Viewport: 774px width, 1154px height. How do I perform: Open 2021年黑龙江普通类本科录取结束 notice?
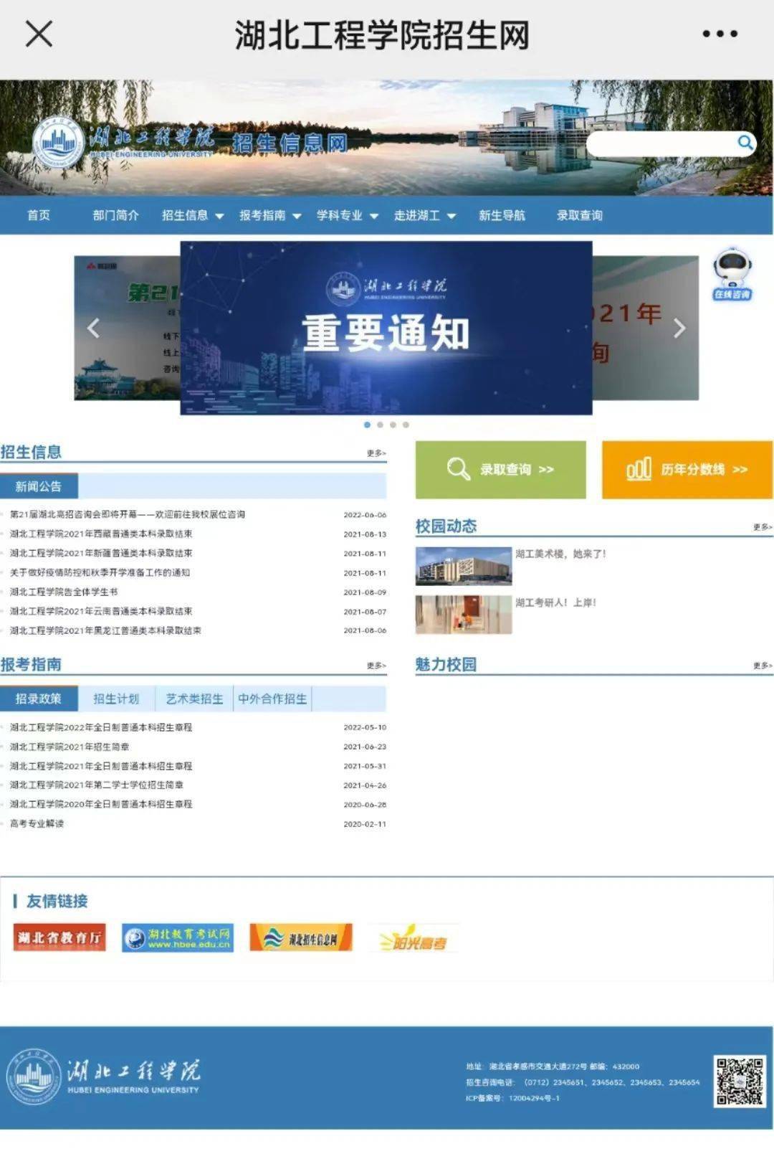[x=105, y=630]
